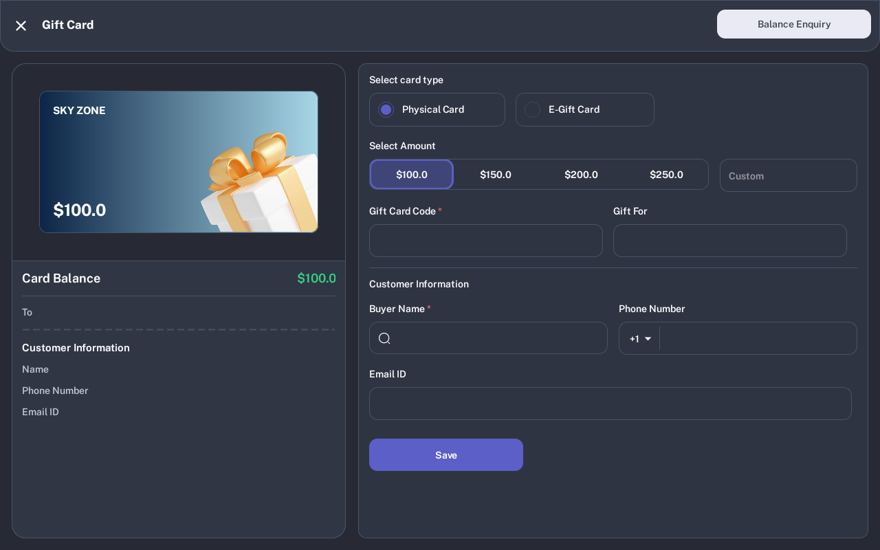Save the gift card
Viewport: 880px width, 550px height.
click(x=446, y=455)
